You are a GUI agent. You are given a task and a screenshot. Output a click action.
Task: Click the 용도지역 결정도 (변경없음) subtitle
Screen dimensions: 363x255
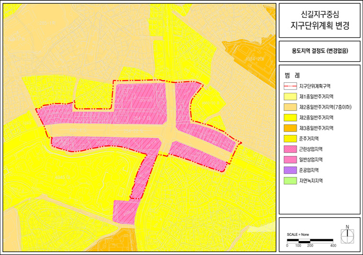[x=320, y=51]
